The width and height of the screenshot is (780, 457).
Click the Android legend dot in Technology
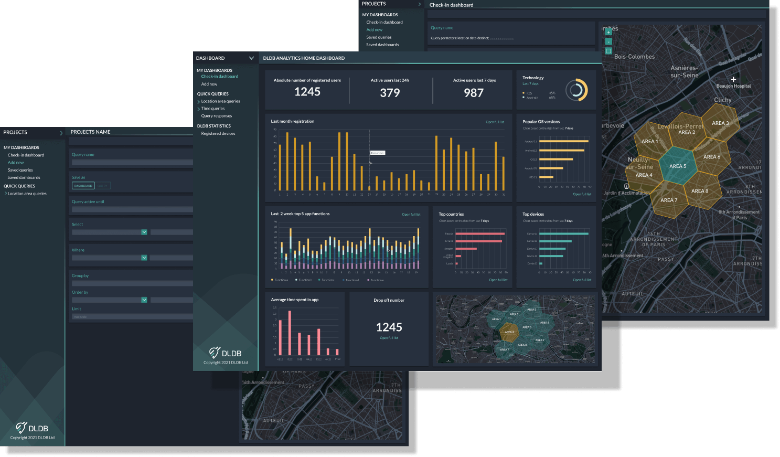[523, 98]
